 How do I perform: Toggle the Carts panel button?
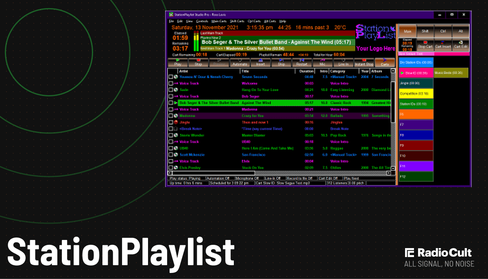pos(385,62)
